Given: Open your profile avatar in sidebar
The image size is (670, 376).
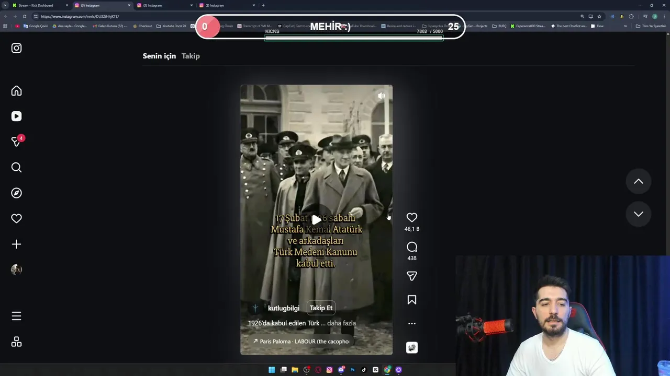Looking at the screenshot, I should click(x=16, y=269).
